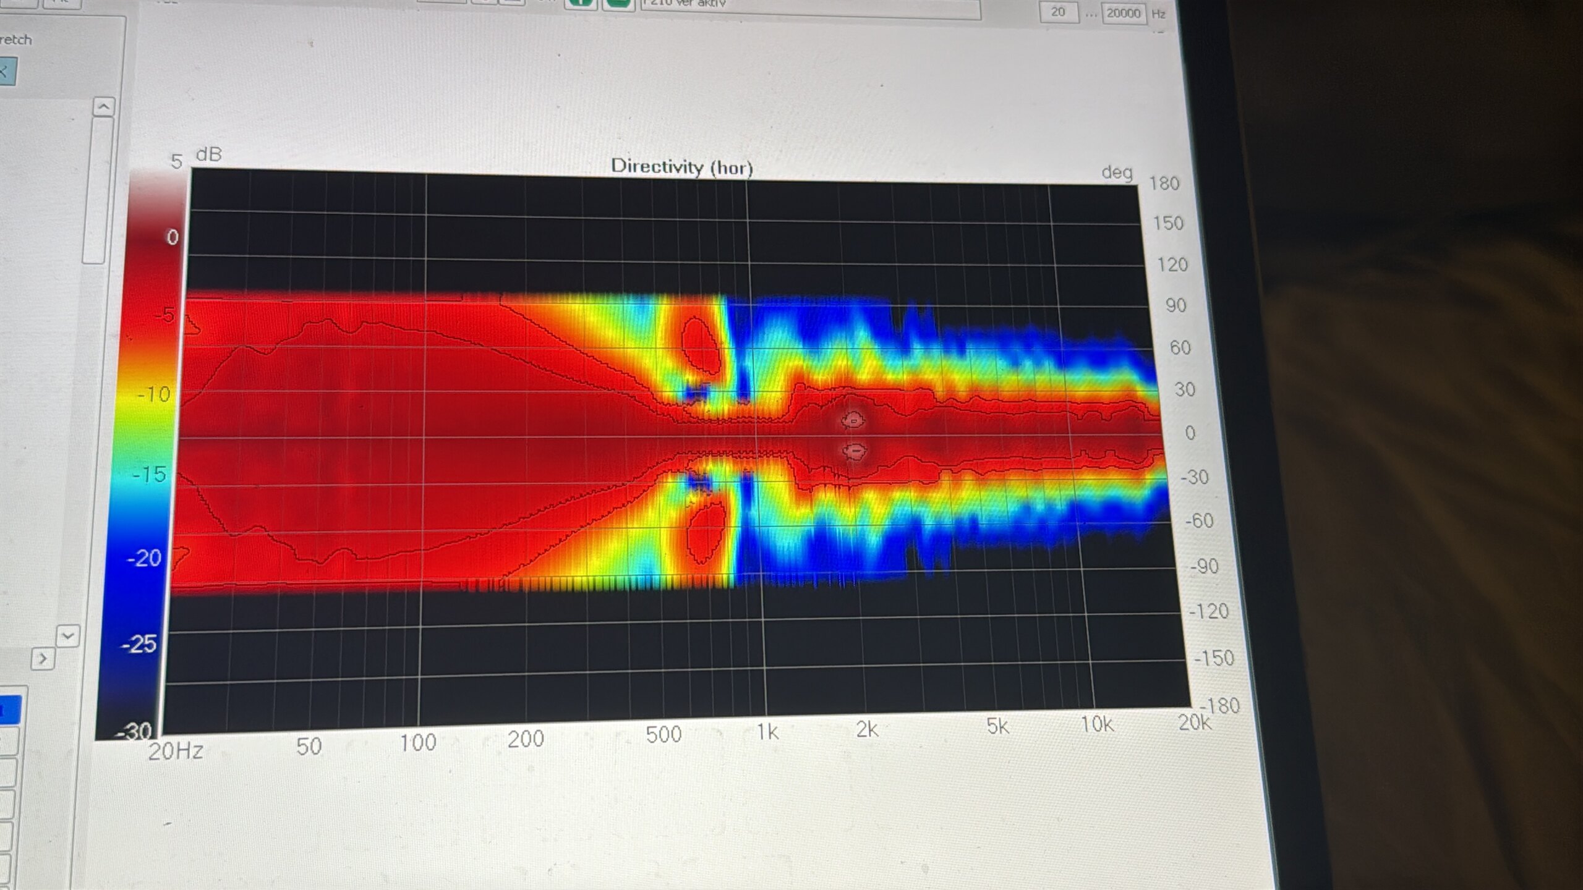This screenshot has width=1583, height=890.
Task: Click the 'F210 ver aktiv' name field
Action: (810, 7)
